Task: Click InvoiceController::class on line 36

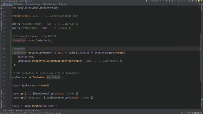Action: click(x=62, y=98)
